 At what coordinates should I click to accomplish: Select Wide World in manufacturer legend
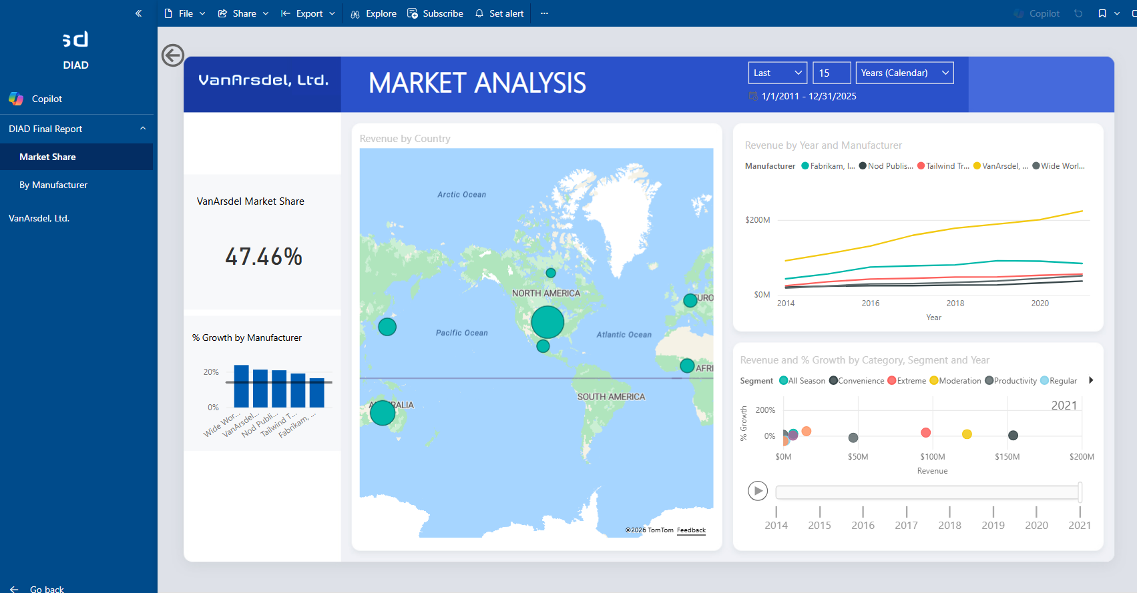tap(1058, 166)
